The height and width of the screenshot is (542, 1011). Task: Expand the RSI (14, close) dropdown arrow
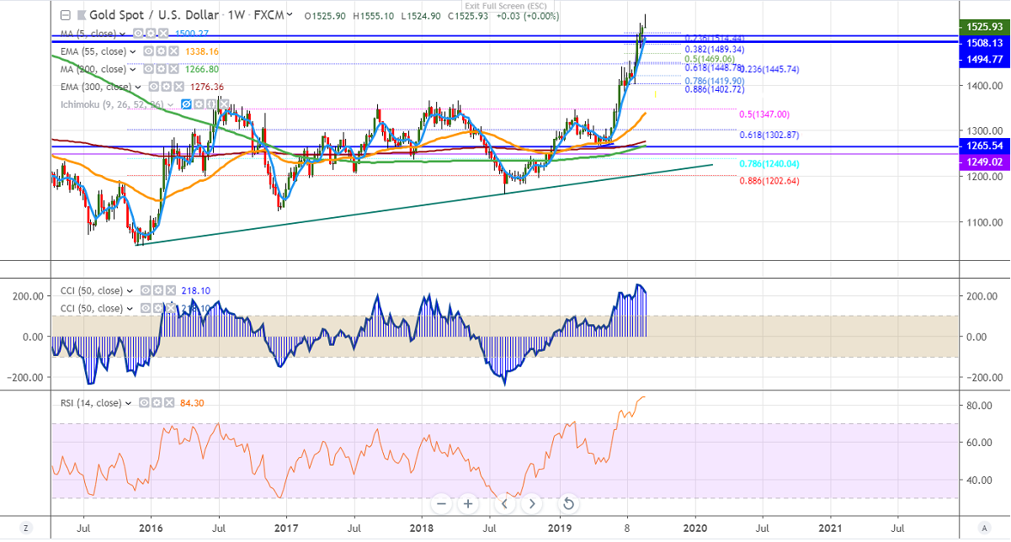128,403
